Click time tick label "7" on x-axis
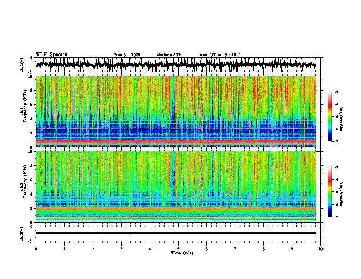Image resolution: width=361 pixels, height=279 pixels. pos(235,249)
